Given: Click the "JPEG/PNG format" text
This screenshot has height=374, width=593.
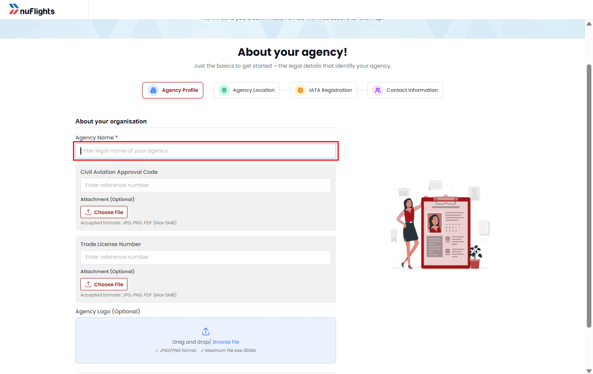Looking at the screenshot, I should 178,351.
